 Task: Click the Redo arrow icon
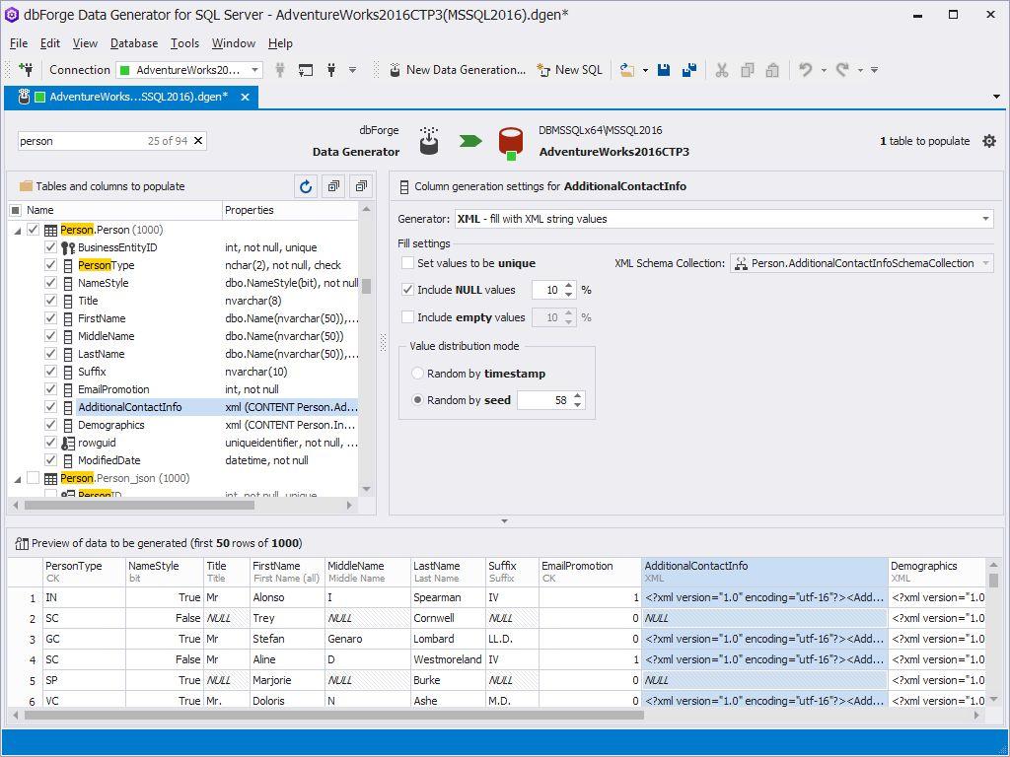tap(842, 70)
